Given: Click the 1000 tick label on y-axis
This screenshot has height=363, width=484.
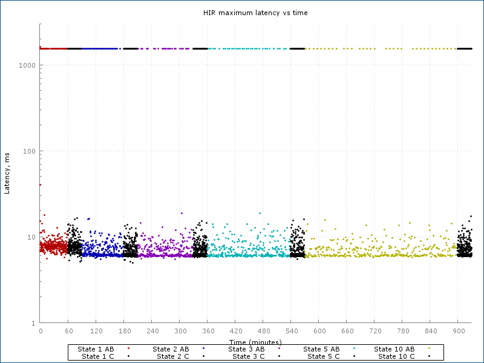Looking at the screenshot, I should (x=27, y=65).
